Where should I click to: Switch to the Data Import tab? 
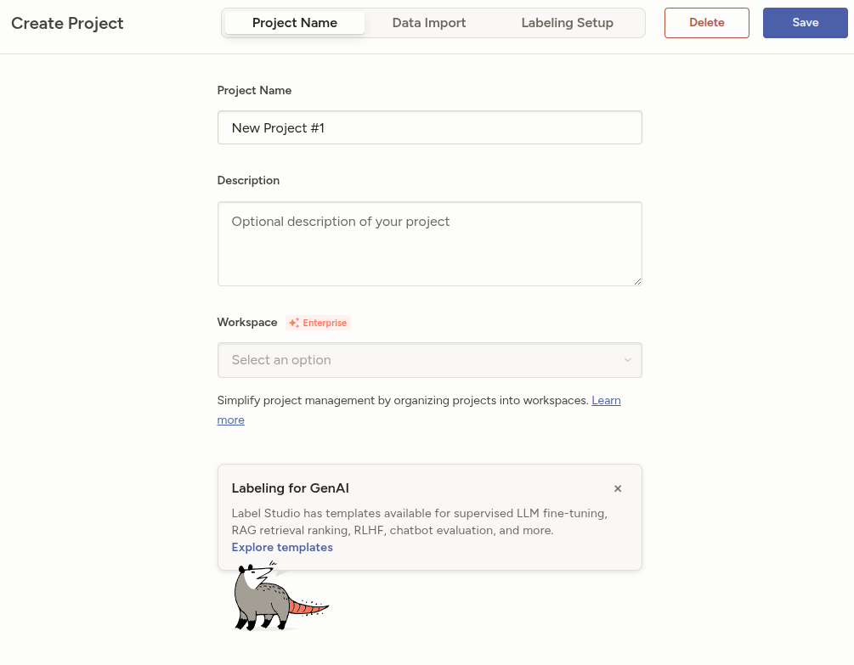click(x=428, y=23)
